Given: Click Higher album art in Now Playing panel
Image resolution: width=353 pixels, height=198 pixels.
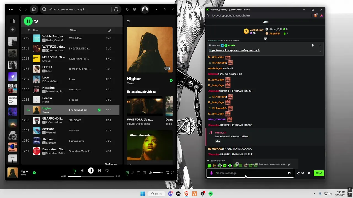Looking at the screenshot, I should click(x=150, y=50).
